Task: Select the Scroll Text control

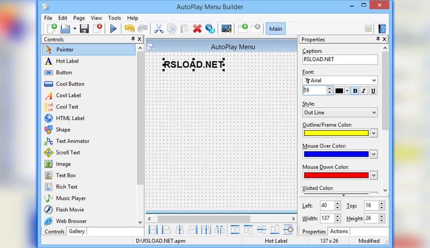Action: tap(89, 153)
